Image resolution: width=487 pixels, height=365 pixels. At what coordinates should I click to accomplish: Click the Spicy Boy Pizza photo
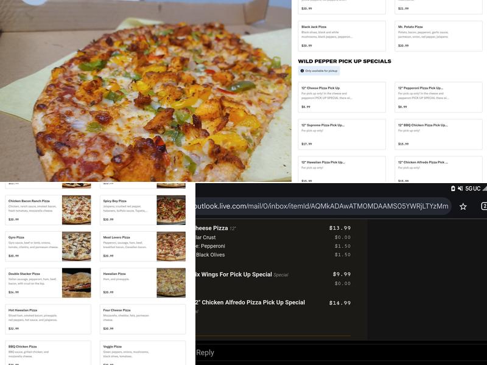pos(171,210)
